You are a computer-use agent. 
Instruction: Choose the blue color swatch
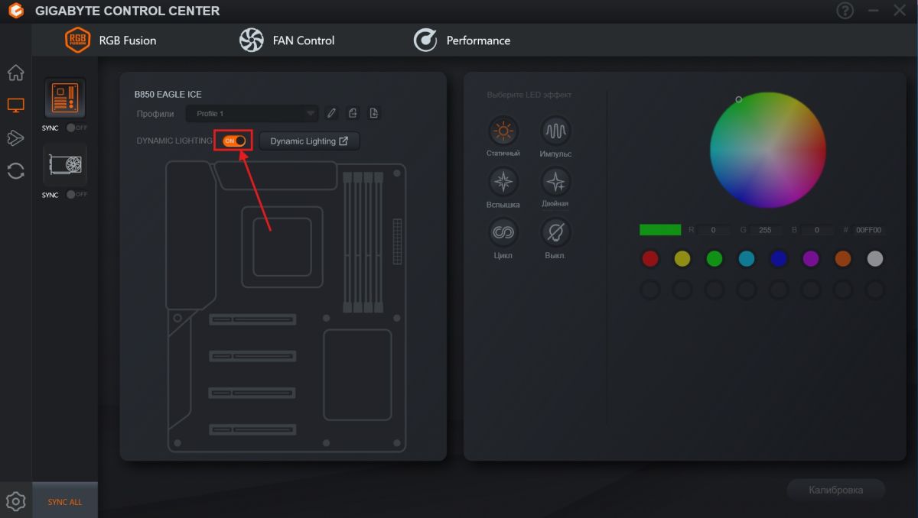[779, 259]
